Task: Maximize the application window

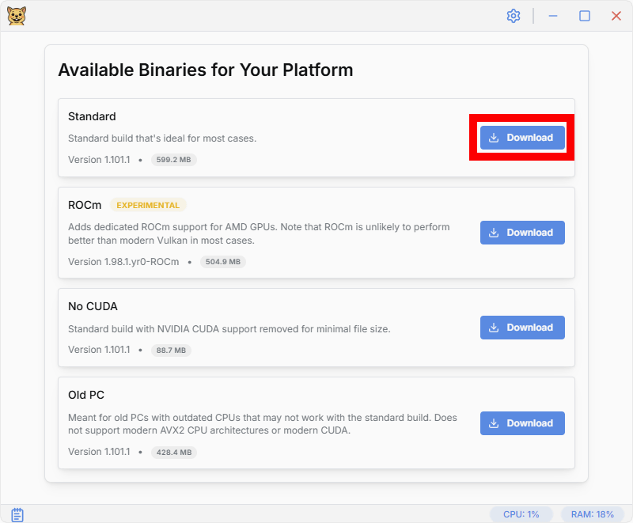Action: tap(585, 16)
